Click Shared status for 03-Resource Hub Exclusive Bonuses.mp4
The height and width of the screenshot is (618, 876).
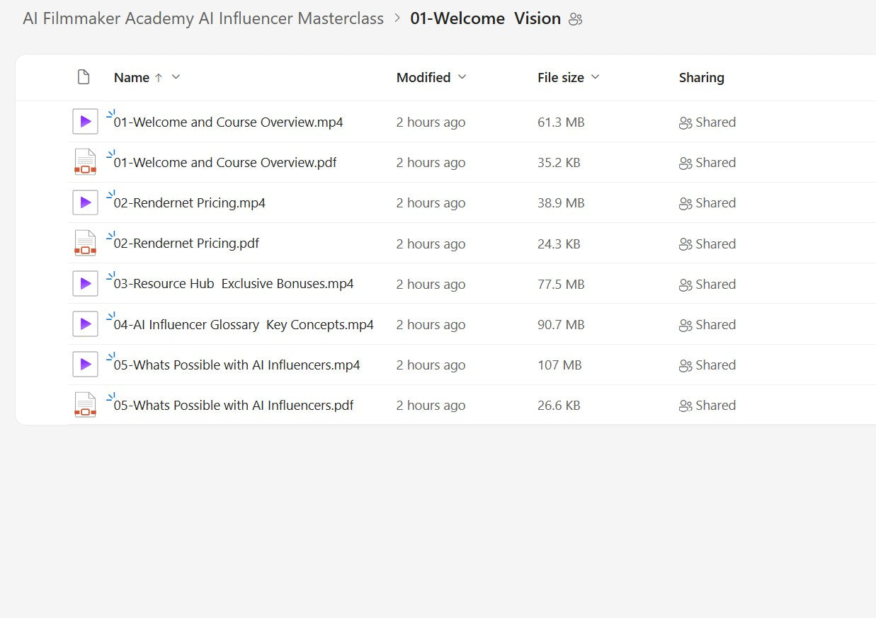[x=707, y=285]
